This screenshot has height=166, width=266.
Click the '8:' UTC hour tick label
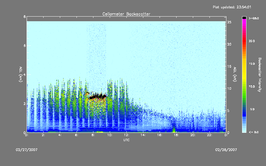tap(93, 135)
